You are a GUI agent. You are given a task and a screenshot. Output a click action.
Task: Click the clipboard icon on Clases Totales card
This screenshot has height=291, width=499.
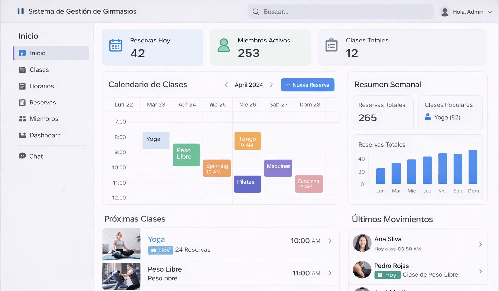click(331, 45)
